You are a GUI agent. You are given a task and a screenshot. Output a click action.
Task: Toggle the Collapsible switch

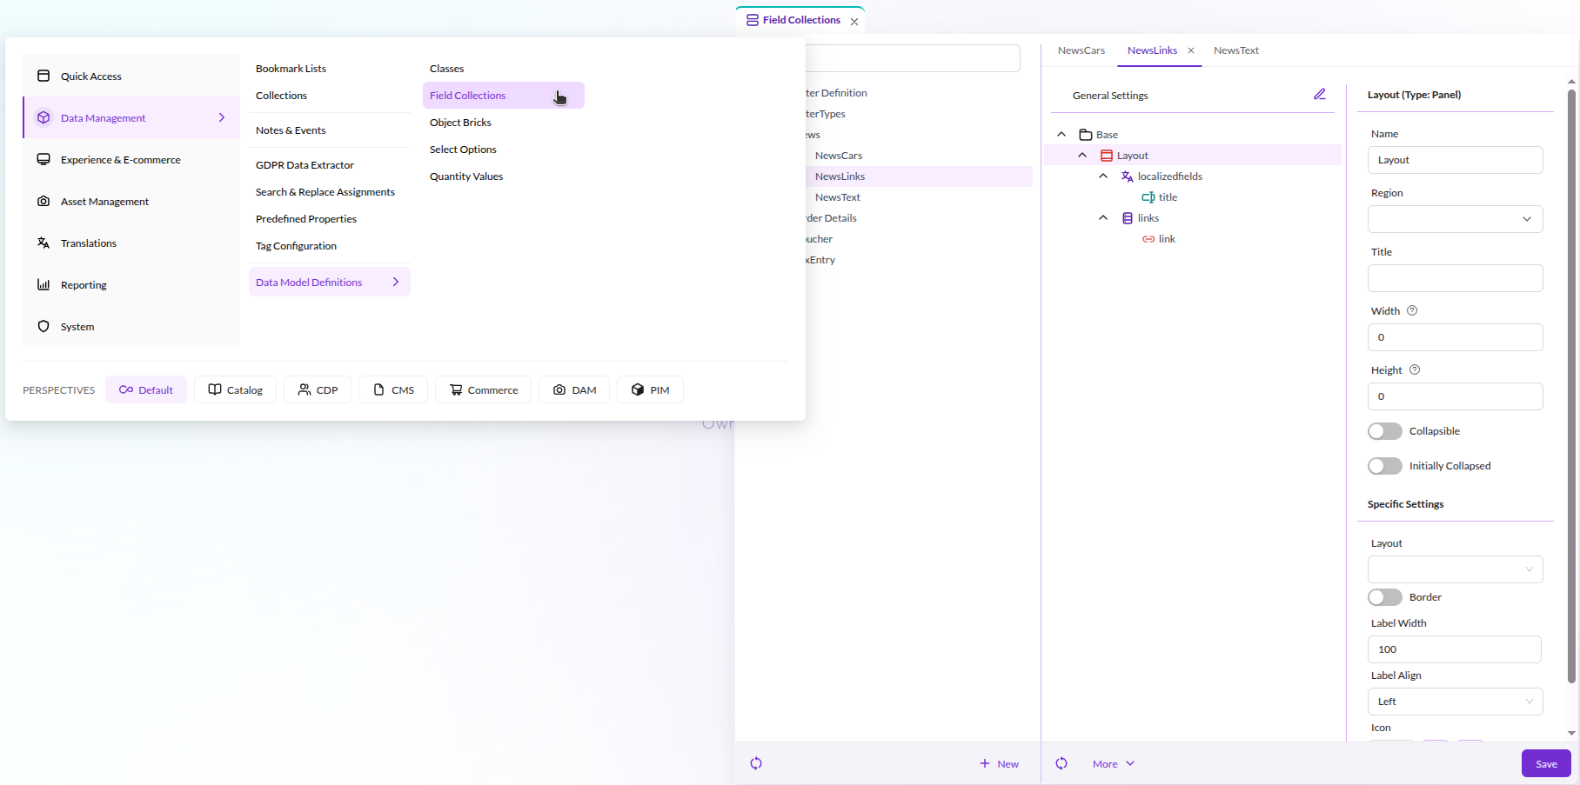coord(1385,431)
